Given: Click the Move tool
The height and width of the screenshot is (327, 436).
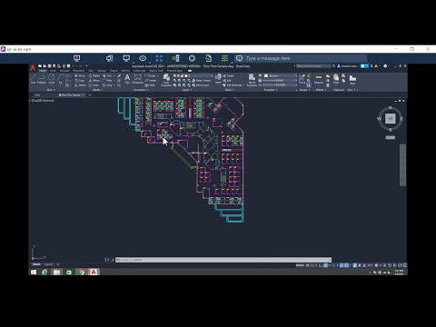Looking at the screenshot, I should (80, 75).
